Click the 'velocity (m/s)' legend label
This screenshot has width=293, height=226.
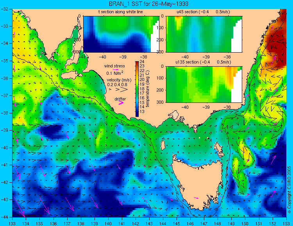[119, 80]
